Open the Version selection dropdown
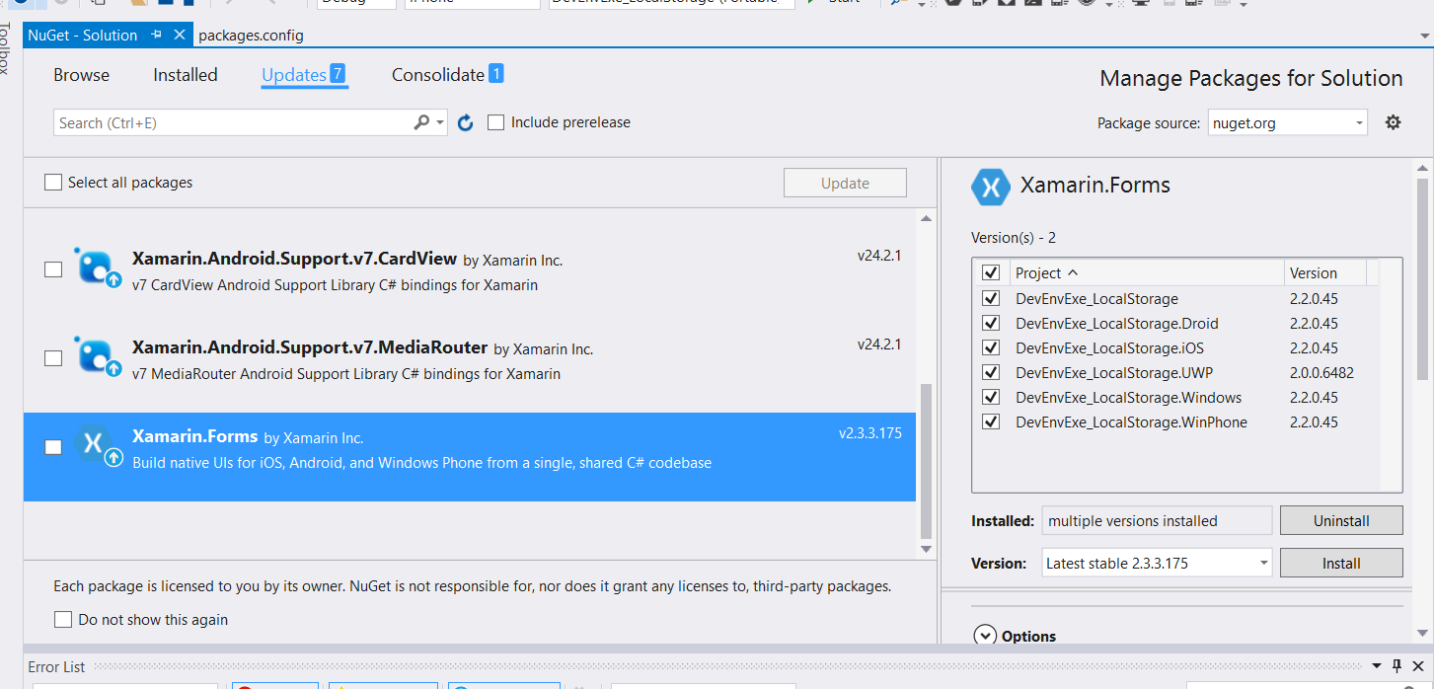Screen dimensions: 1434x689 click(x=1263, y=563)
